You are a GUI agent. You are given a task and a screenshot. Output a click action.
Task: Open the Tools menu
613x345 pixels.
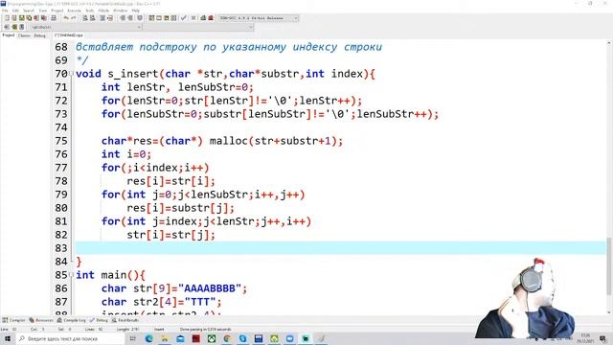pos(89,11)
